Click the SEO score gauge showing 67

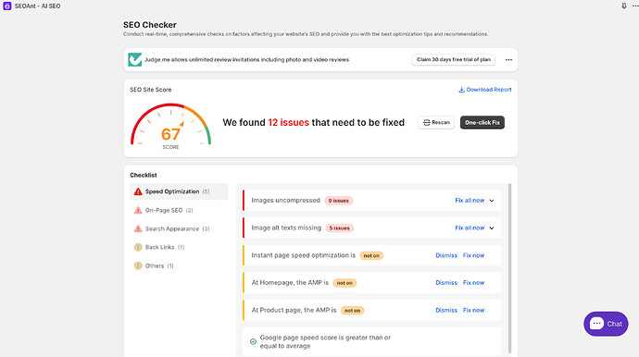(x=170, y=126)
